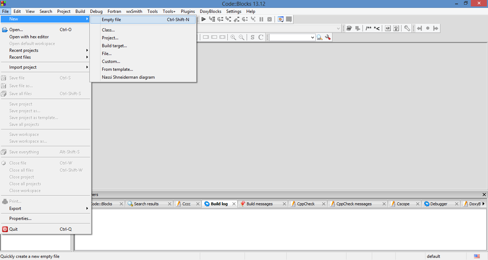This screenshot has width=488, height=260.
Task: Click the DoxyBlocks view CHM help icon
Action: 396,28
